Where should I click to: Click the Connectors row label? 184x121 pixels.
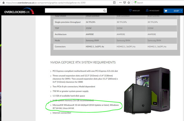60,47
